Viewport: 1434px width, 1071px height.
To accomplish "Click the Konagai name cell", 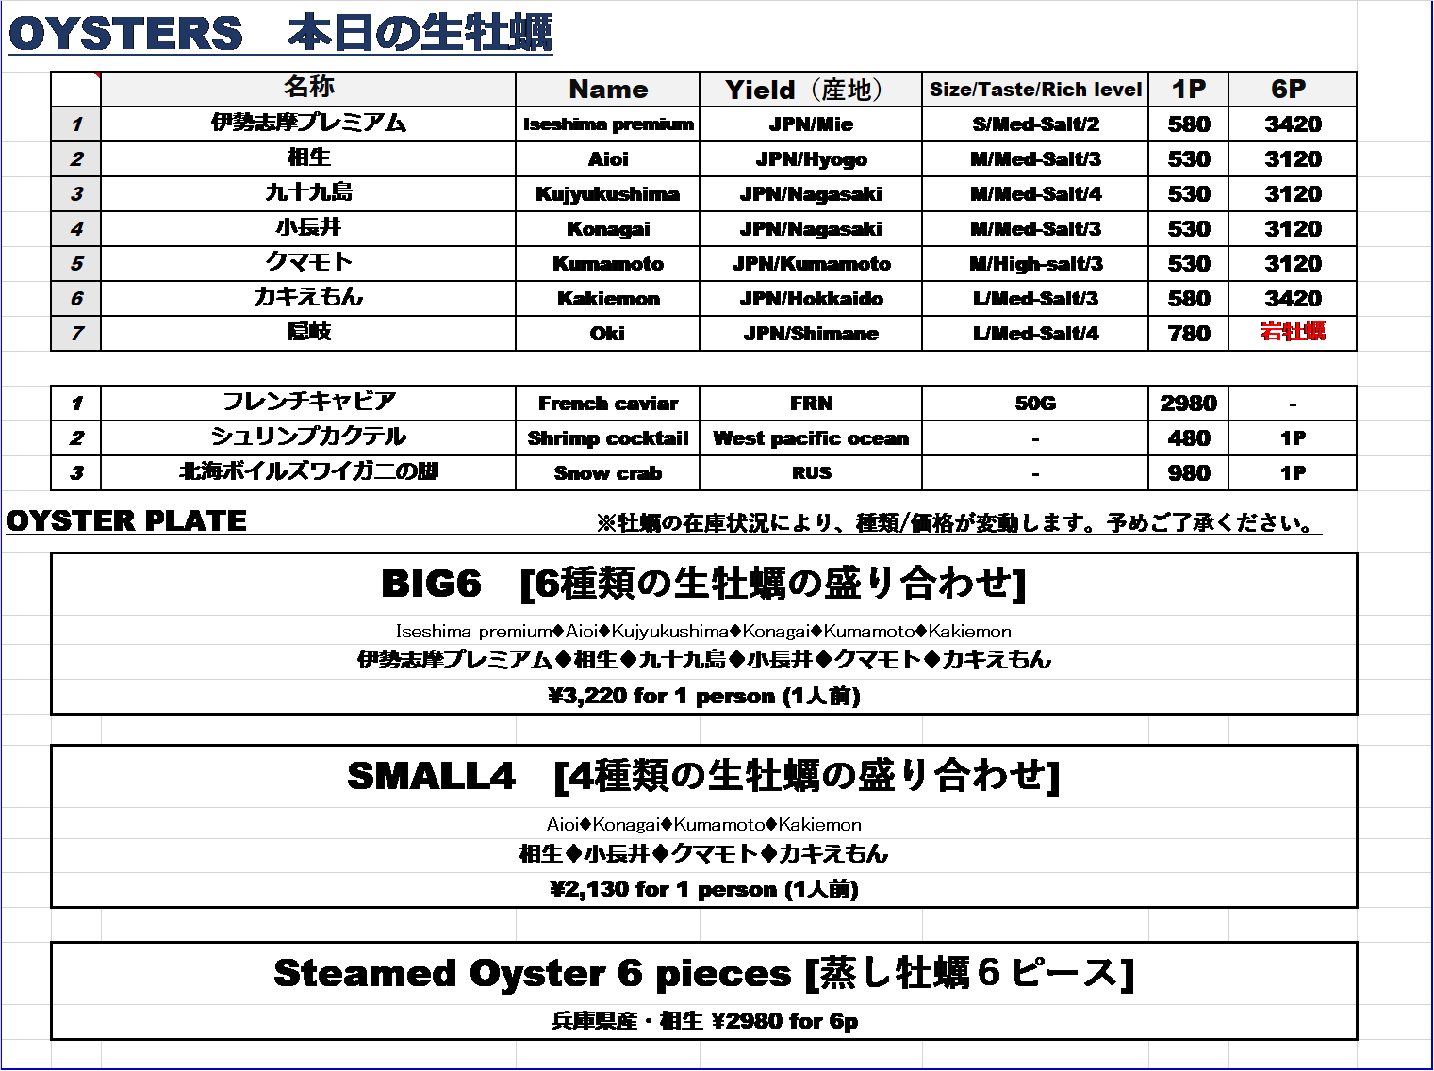I will coord(608,228).
